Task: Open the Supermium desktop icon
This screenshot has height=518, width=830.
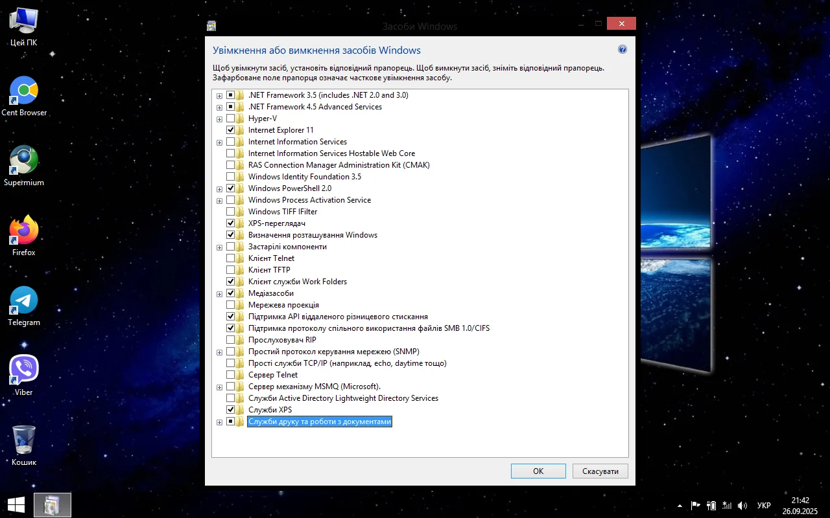Action: pyautogui.click(x=24, y=161)
